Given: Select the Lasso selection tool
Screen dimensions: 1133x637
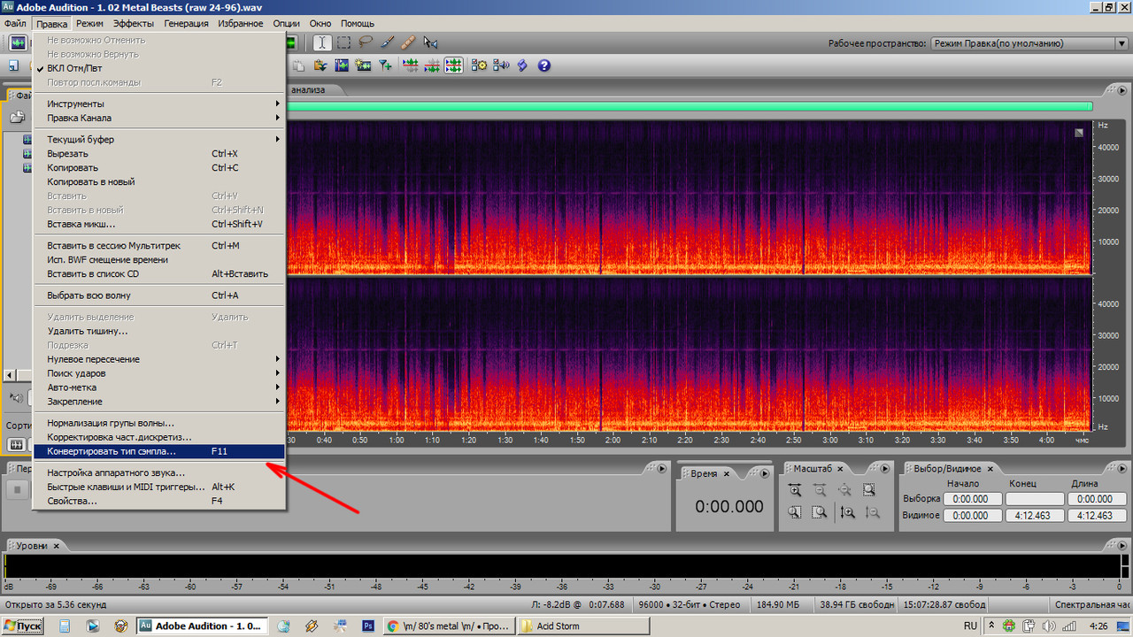Looking at the screenshot, I should click(x=366, y=42).
